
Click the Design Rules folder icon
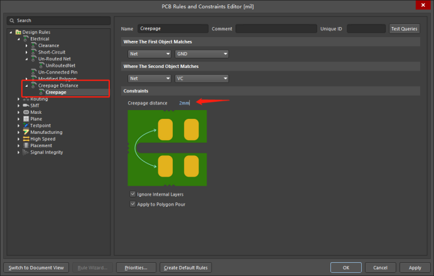(18, 32)
